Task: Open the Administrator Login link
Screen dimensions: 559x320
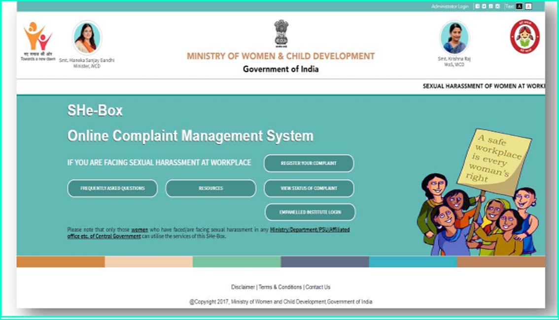Action: [x=450, y=6]
